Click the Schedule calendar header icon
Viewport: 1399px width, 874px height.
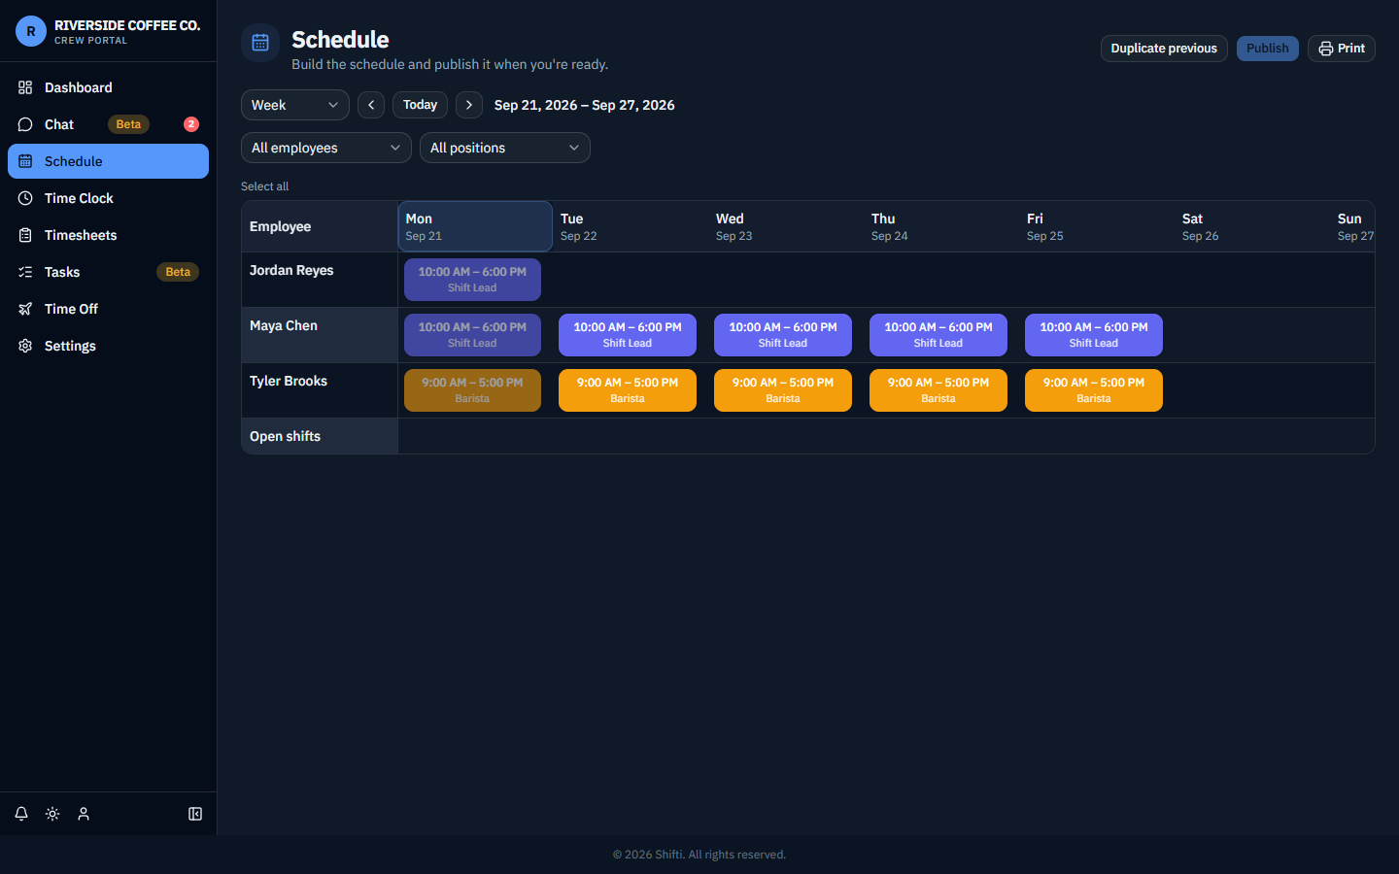click(260, 43)
